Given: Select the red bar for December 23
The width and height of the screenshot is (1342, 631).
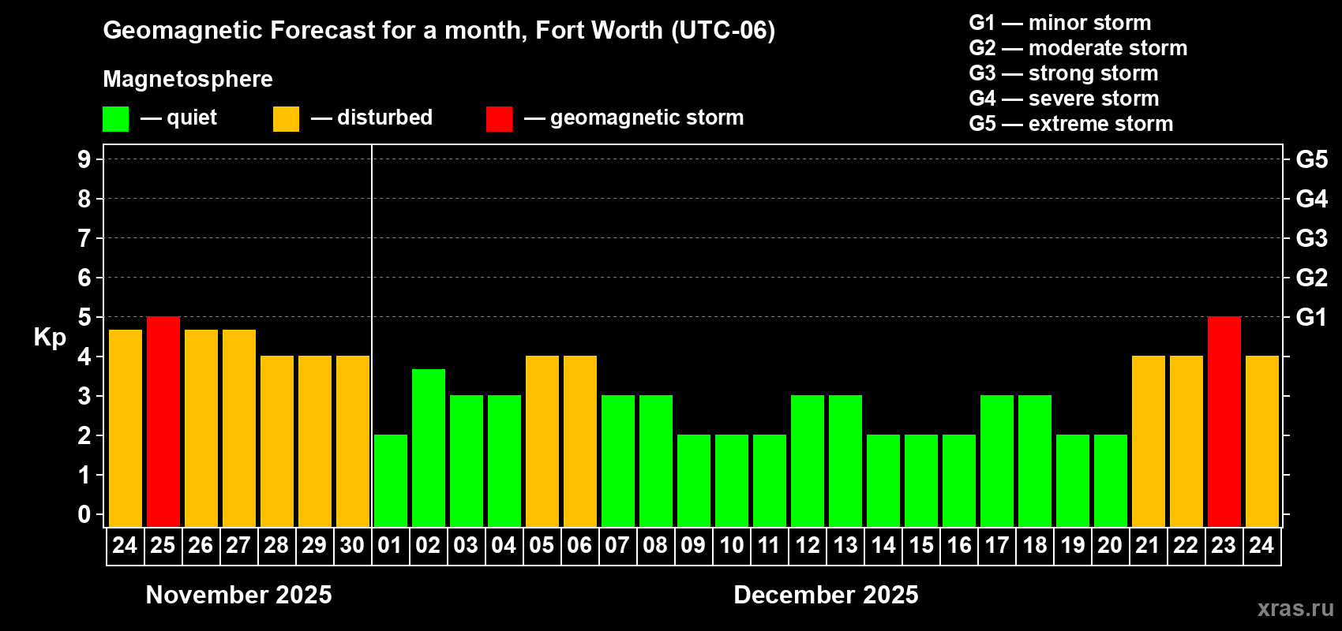Looking at the screenshot, I should [1224, 422].
